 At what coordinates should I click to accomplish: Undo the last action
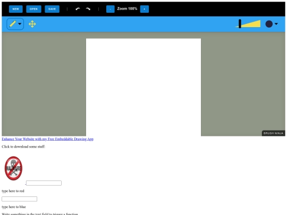pyautogui.click(x=78, y=9)
